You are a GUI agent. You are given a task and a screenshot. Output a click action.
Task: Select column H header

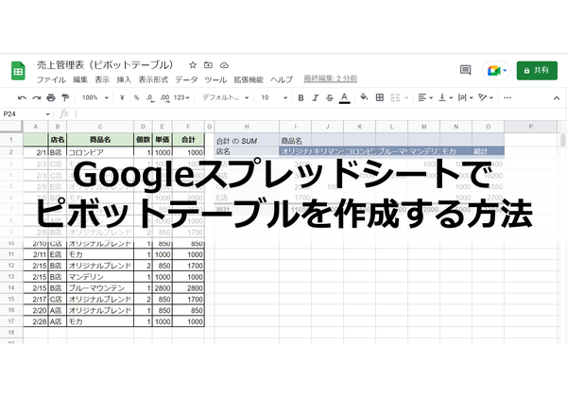click(247, 127)
